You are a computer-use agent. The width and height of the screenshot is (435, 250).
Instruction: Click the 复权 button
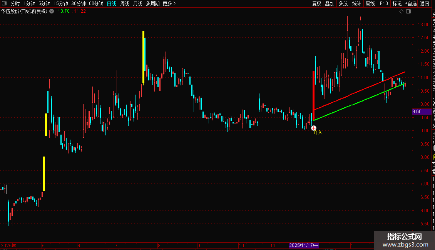[316, 3]
